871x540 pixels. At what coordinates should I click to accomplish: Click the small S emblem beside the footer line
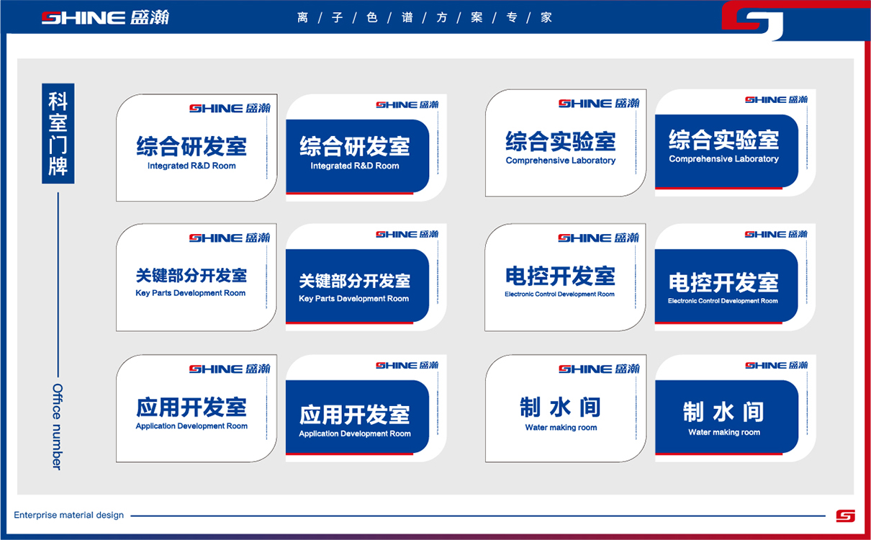845,516
